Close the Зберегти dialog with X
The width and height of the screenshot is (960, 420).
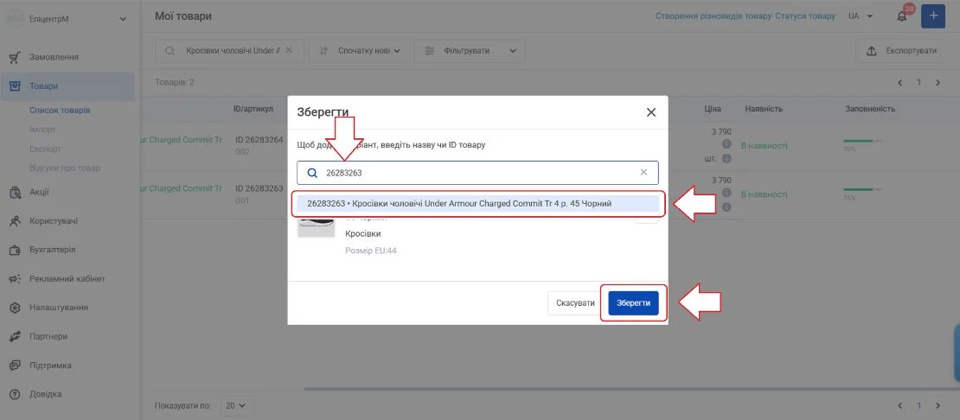[x=651, y=112]
